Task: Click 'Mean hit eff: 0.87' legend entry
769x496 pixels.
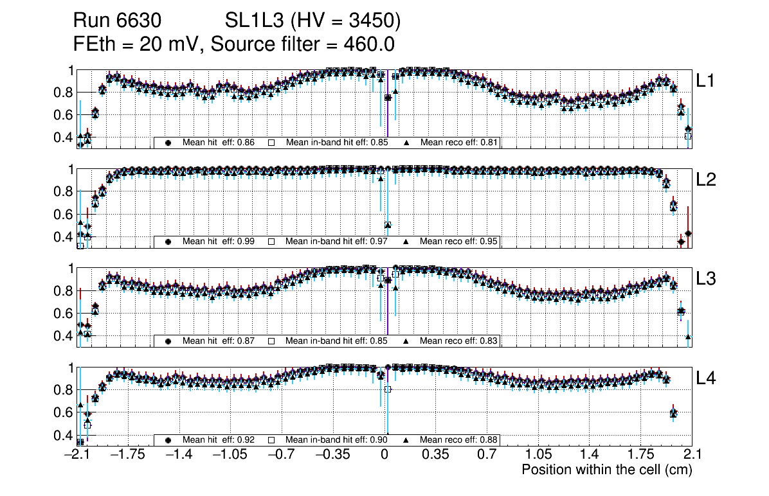Action: tap(219, 341)
